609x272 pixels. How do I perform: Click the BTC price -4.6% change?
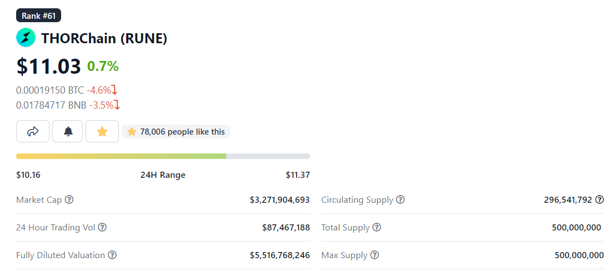pos(102,90)
